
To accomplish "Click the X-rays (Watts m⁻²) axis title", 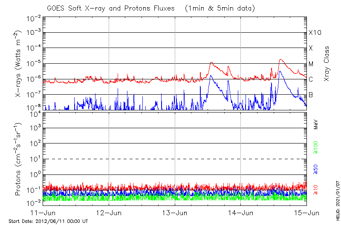I will click(18, 64).
